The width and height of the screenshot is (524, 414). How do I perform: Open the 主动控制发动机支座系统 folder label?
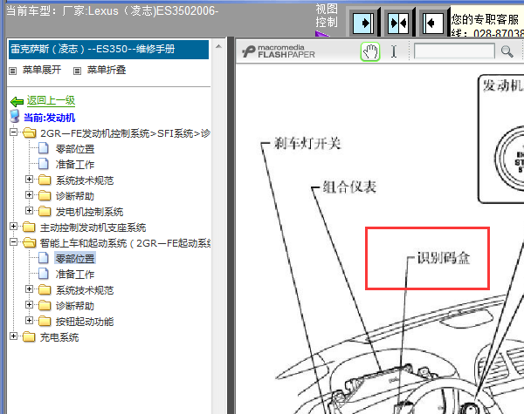[93, 227]
